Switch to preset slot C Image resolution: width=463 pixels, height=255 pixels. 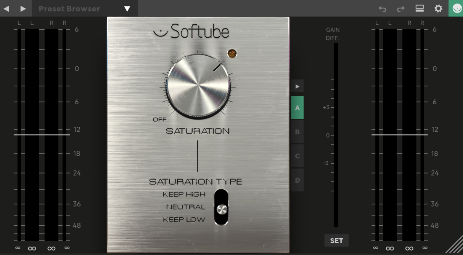tap(297, 156)
